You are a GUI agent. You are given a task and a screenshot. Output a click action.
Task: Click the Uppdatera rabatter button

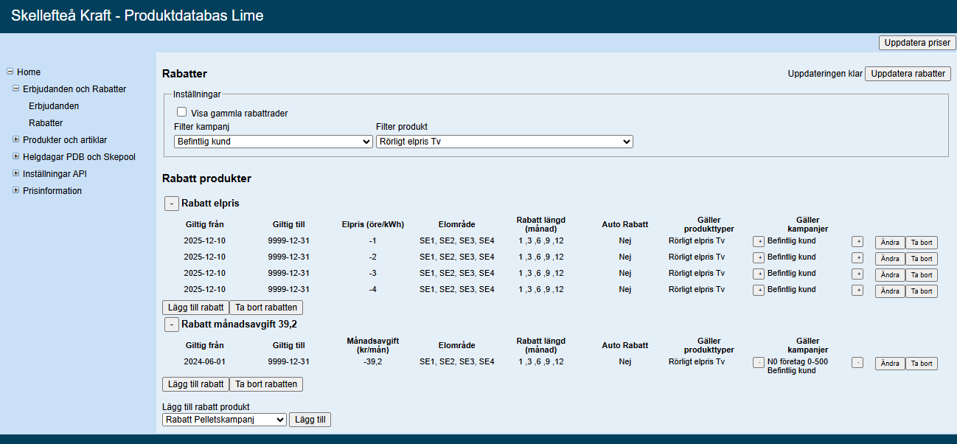coord(908,74)
